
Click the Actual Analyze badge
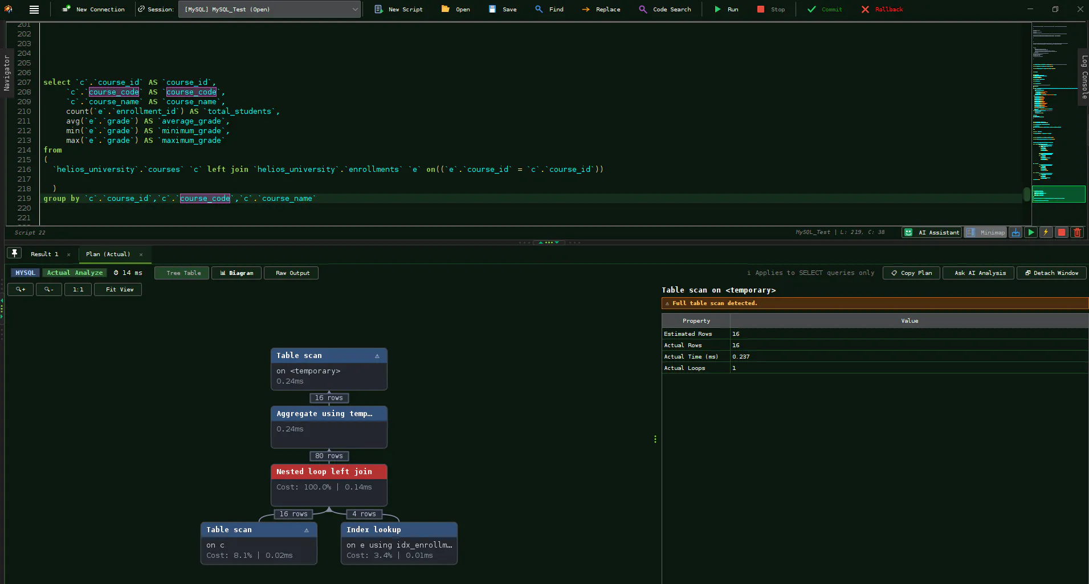pos(75,273)
